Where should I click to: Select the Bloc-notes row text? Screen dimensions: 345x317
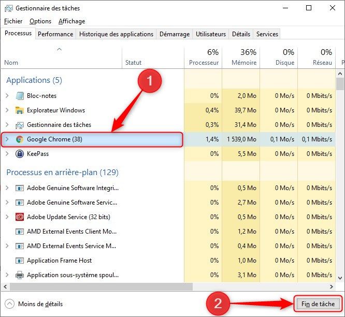tap(41, 96)
